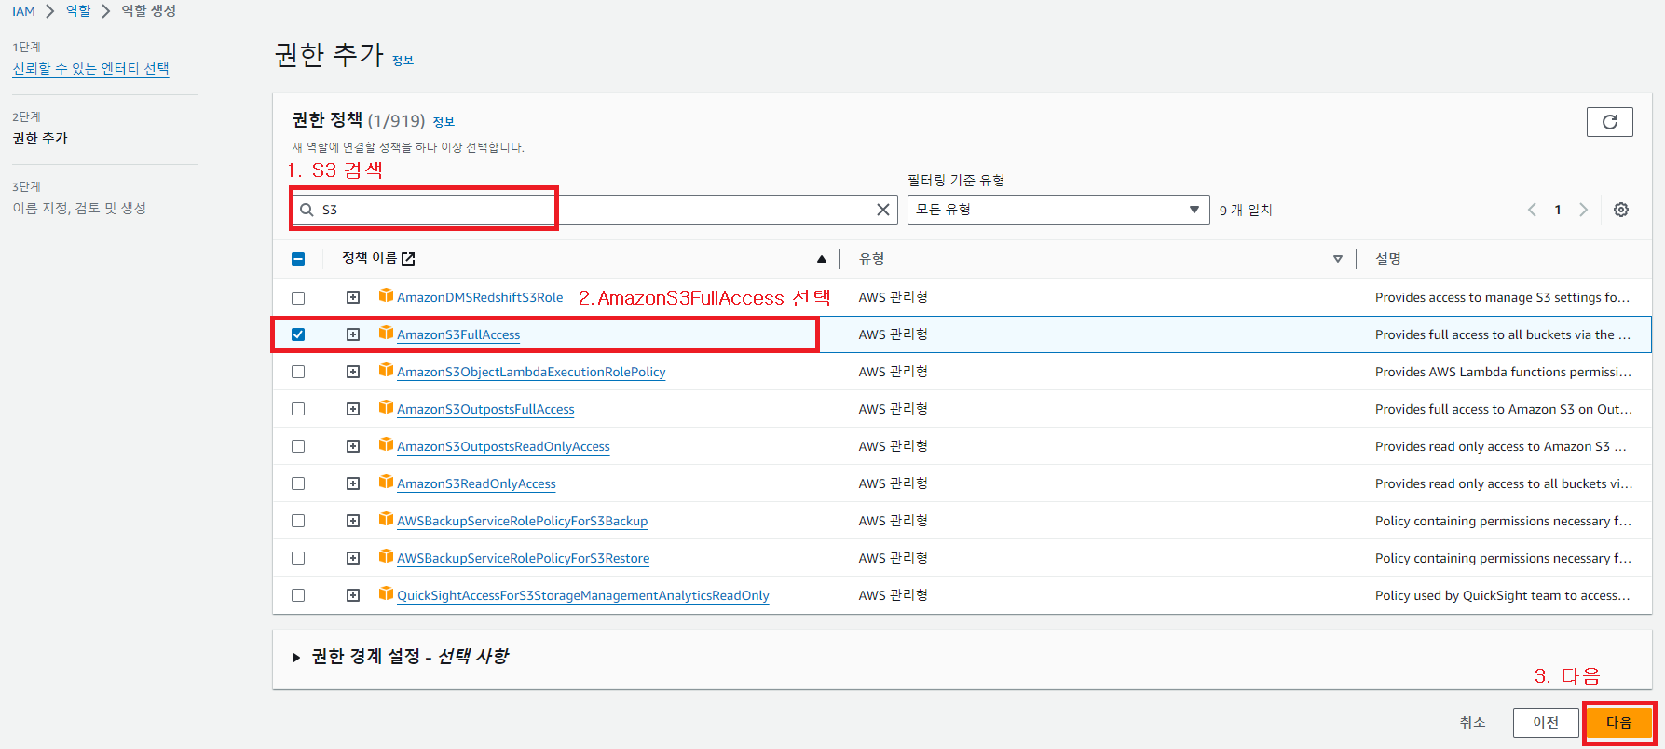Screen dimensions: 1665x749
Task: Expand AmazonDMSRedshiftS3Role policy details
Action: [353, 297]
